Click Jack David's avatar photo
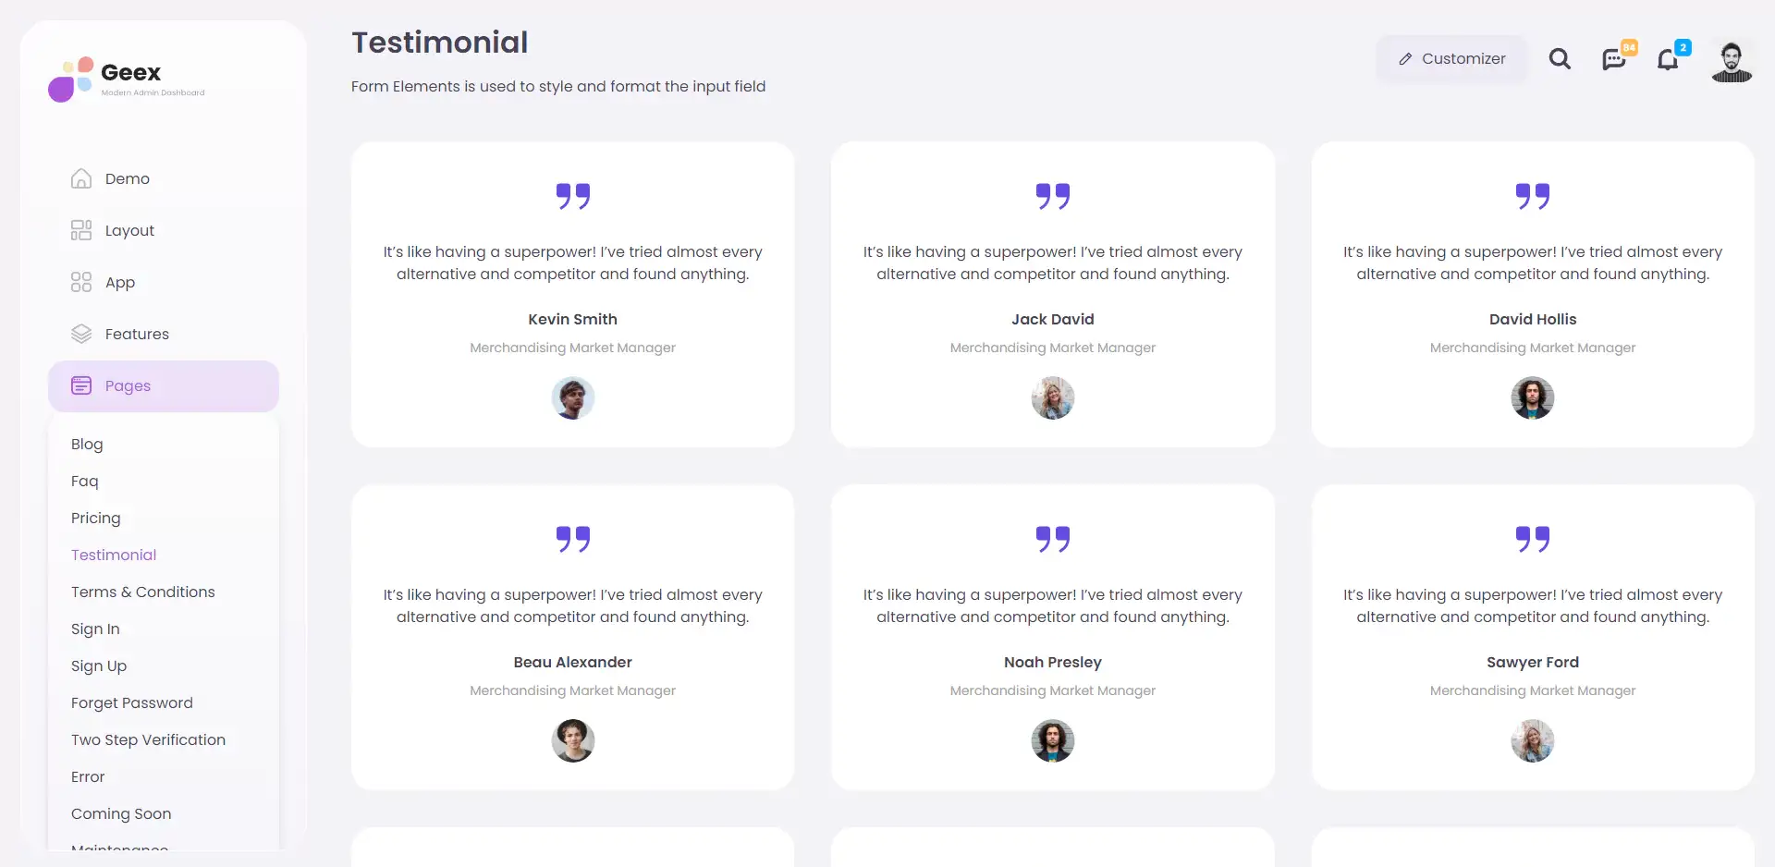Screen dimensions: 1775x867 [1053, 398]
